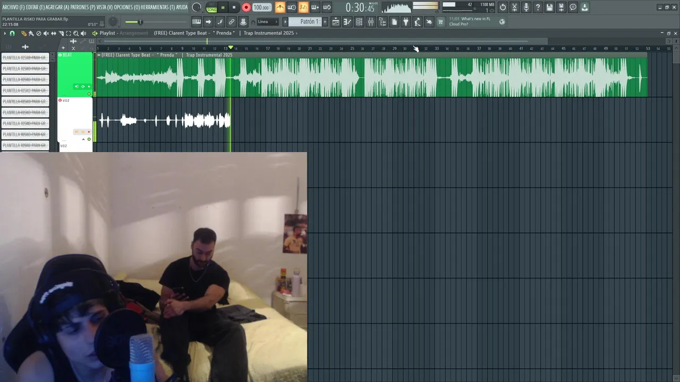Stop playback with the stop button
The image size is (680, 382).
[x=234, y=7]
